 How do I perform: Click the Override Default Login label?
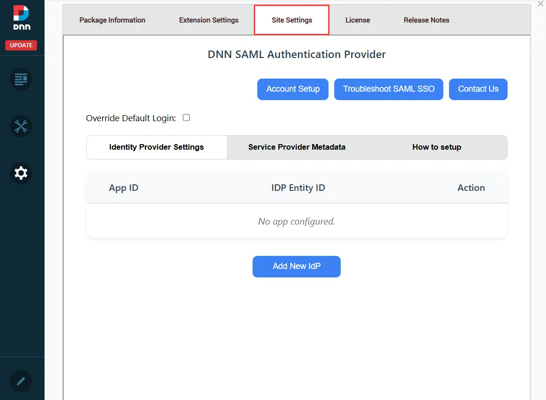tap(131, 118)
